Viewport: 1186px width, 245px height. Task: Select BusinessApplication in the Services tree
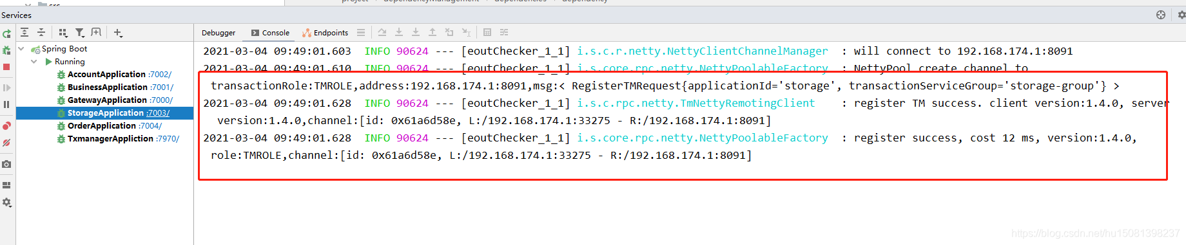(x=108, y=87)
